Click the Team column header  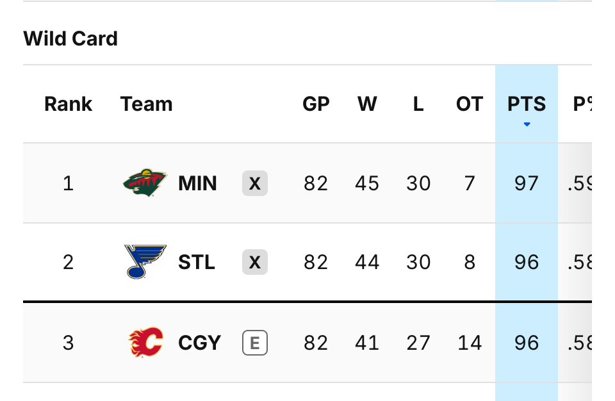[146, 104]
